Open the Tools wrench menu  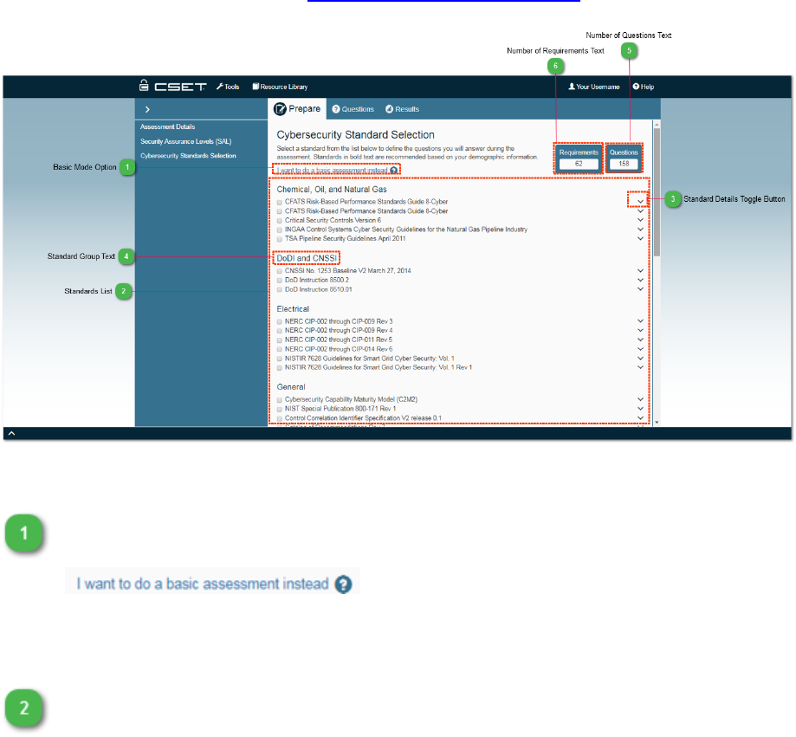228,87
